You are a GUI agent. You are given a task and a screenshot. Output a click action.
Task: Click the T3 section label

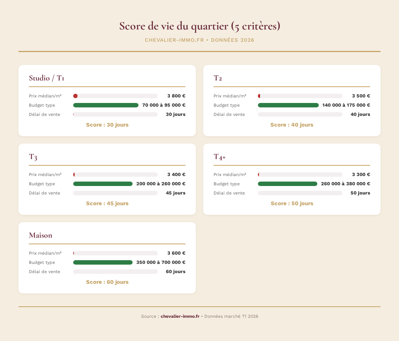33,156
